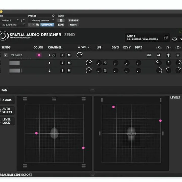The height and width of the screenshot is (182, 182).
Task: Click middle-left speaker handle of right pan grid
Action: pyautogui.click(x=100, y=133)
